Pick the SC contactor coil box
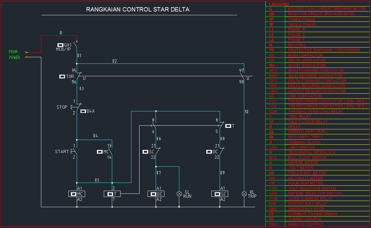 pyautogui.click(x=220, y=194)
